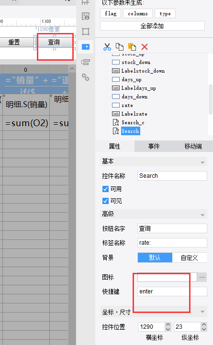Switch to the 移动端 tab

point(193,146)
